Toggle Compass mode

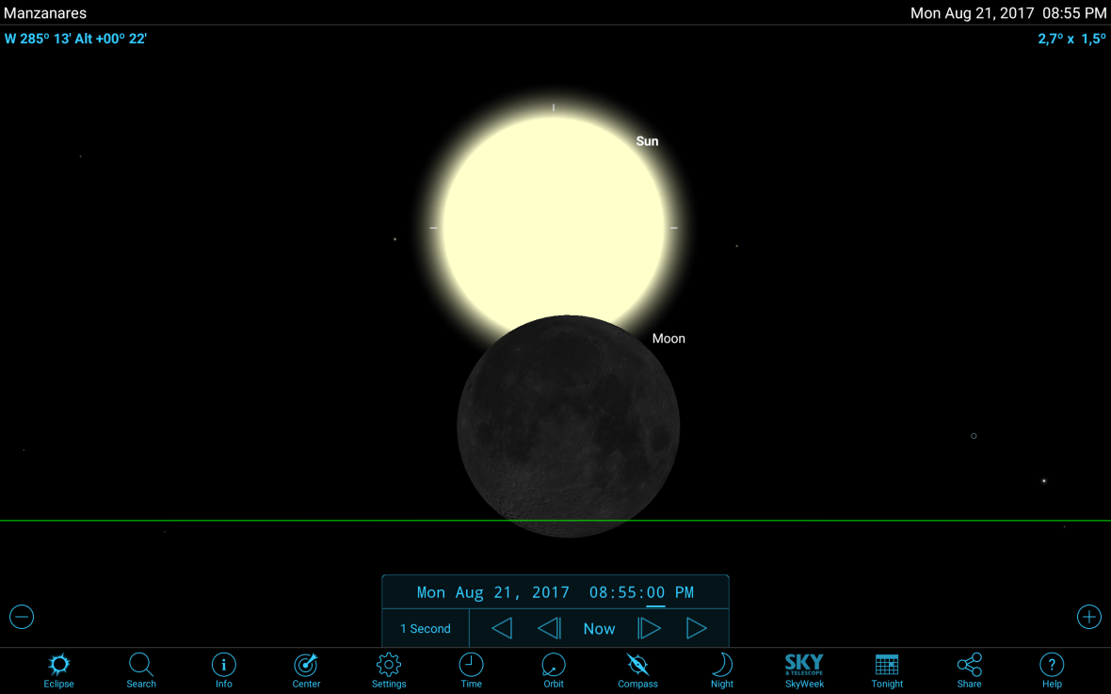(x=637, y=670)
